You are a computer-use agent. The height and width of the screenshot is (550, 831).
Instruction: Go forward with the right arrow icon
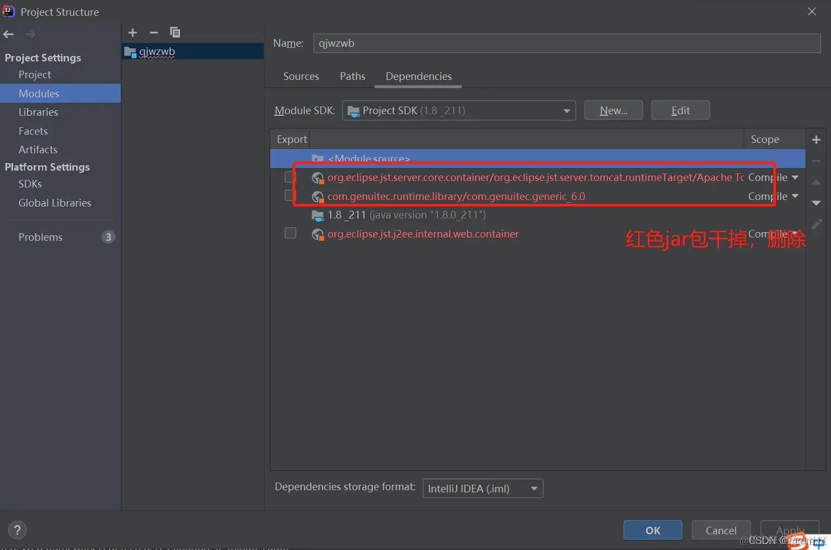pos(30,34)
